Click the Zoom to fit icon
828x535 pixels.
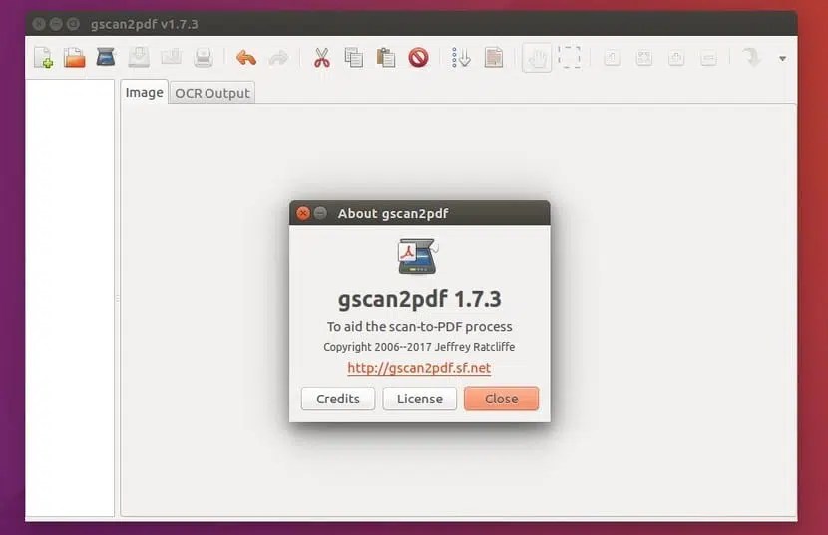[644, 58]
